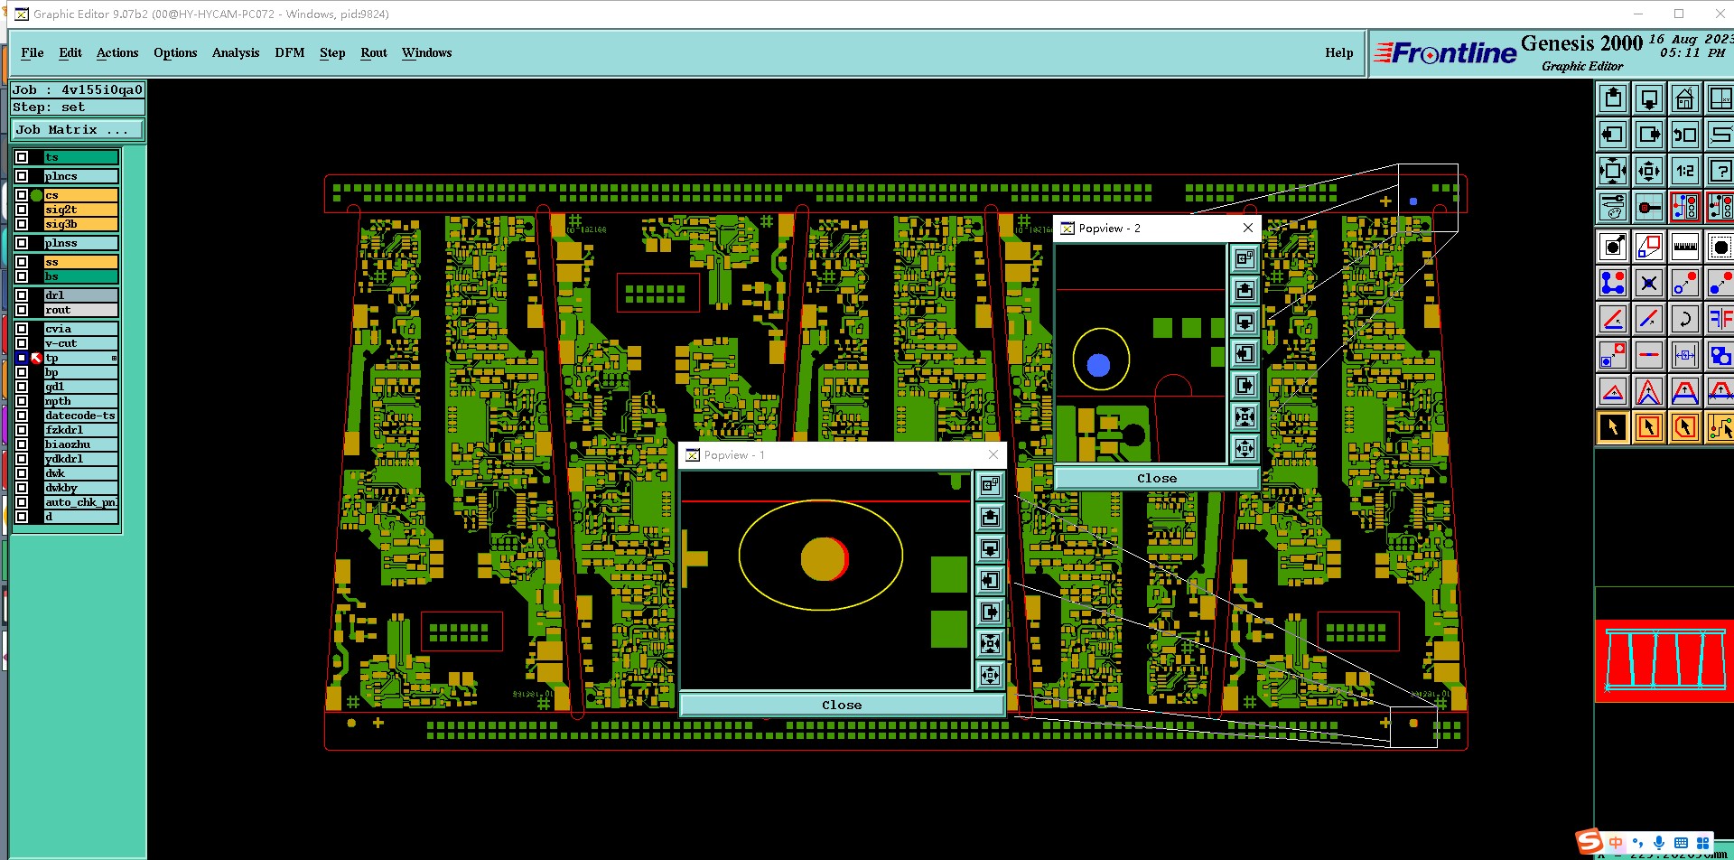Toggle the npth layer checkbox

[22, 401]
